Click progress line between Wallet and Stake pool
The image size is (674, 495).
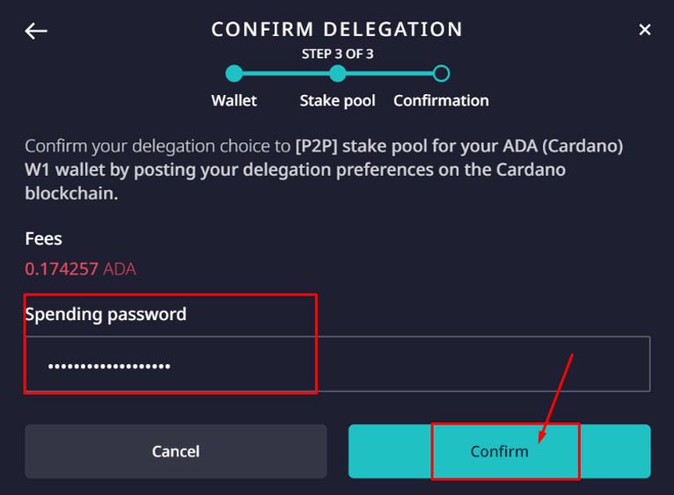(x=286, y=74)
